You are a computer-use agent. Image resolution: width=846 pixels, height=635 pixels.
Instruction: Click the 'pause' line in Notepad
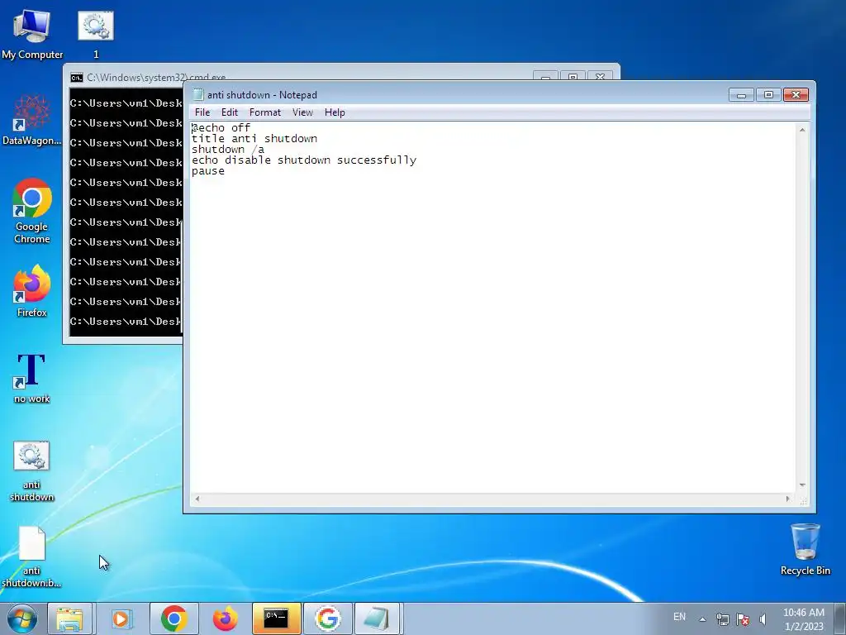[x=208, y=171]
